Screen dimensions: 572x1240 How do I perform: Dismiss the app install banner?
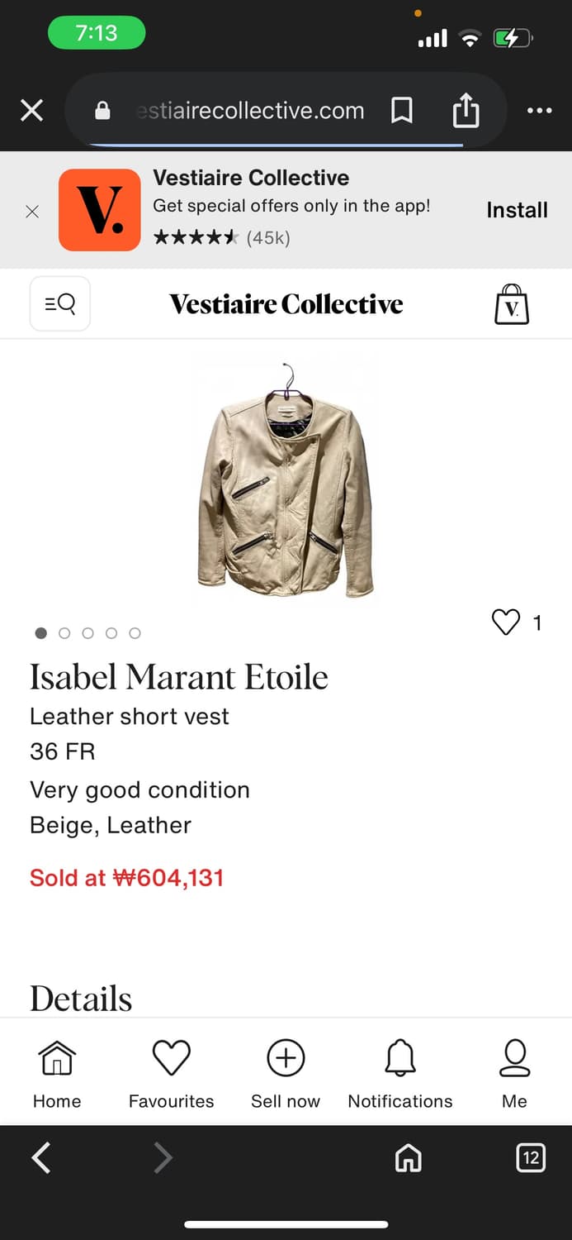point(32,212)
